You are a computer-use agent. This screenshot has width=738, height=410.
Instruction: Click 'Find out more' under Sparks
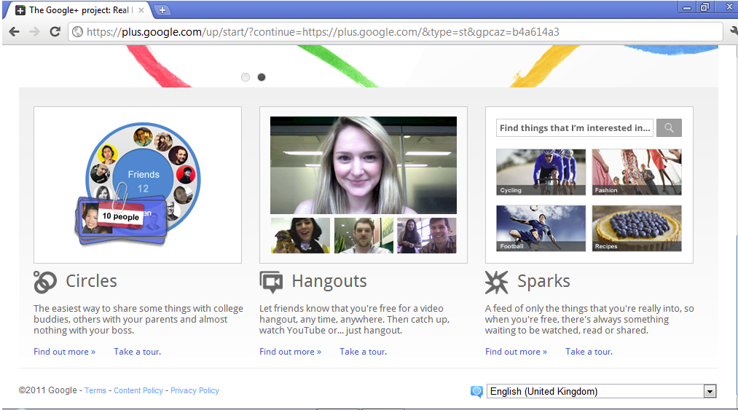click(x=517, y=352)
